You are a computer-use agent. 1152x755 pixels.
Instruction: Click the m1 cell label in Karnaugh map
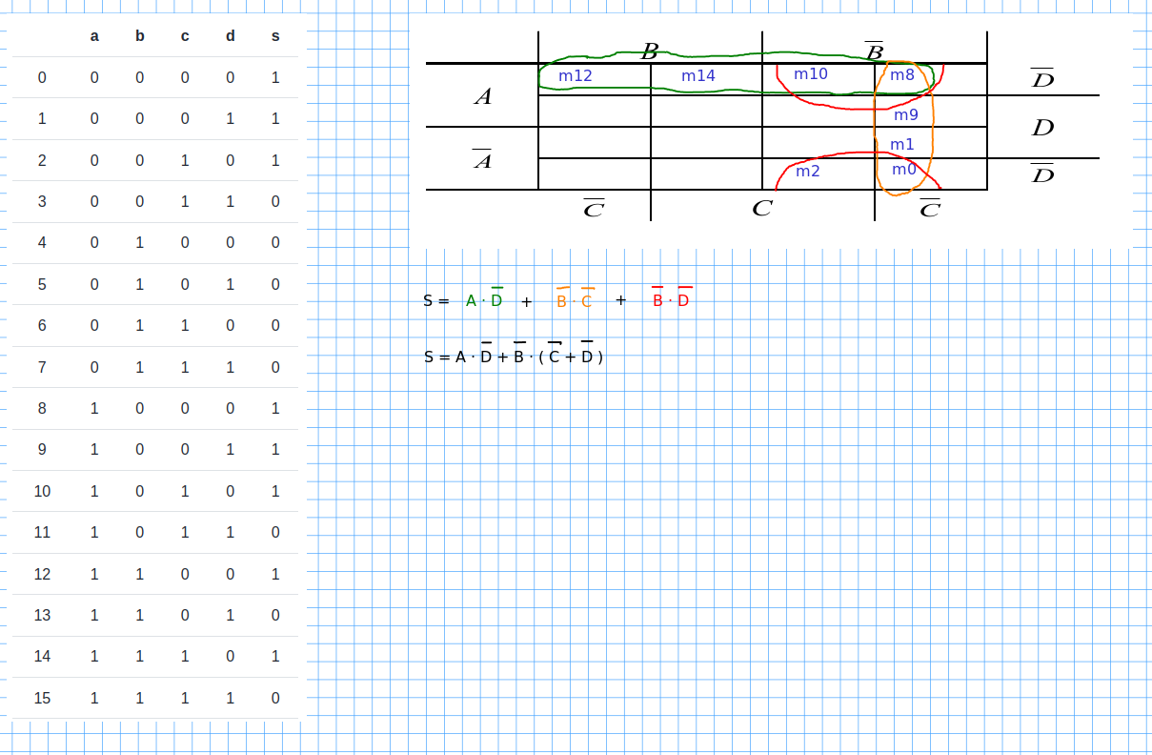tap(902, 145)
